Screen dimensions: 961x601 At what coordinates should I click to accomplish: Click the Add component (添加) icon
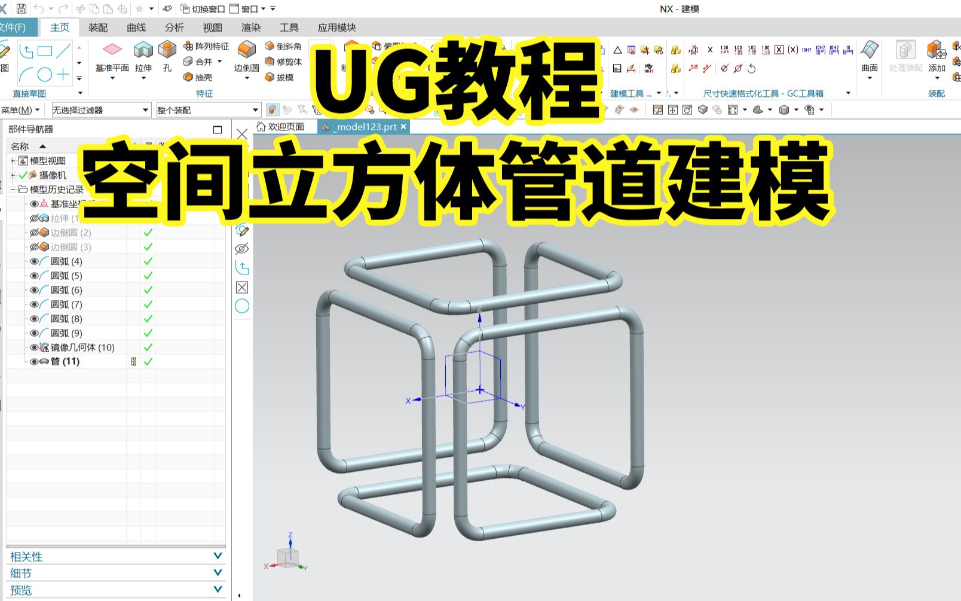tap(936, 50)
